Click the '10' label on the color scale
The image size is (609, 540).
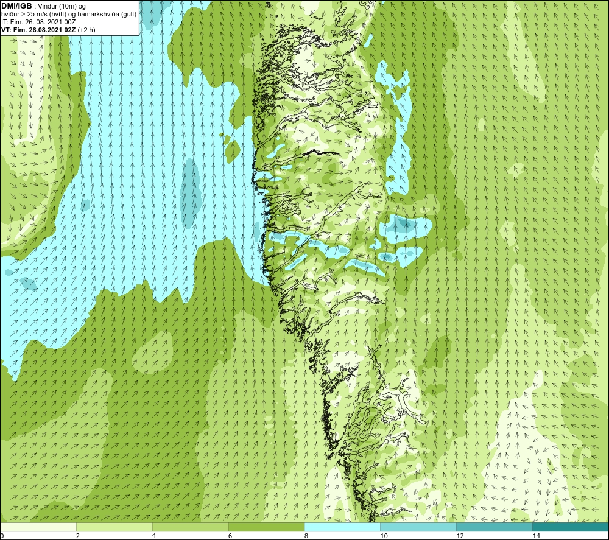[x=384, y=536]
